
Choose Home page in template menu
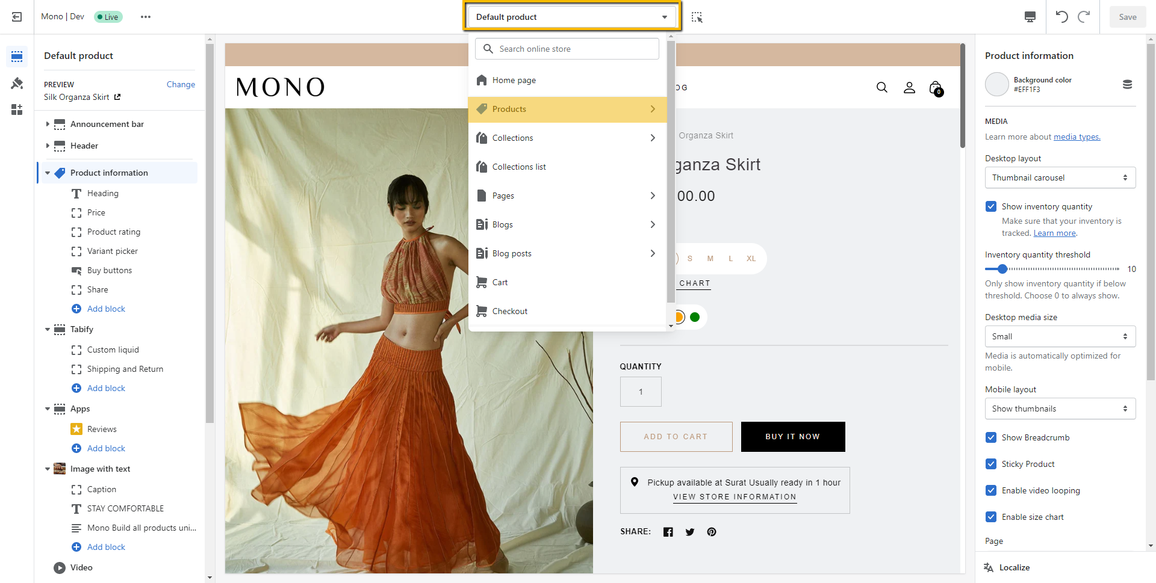(x=568, y=80)
